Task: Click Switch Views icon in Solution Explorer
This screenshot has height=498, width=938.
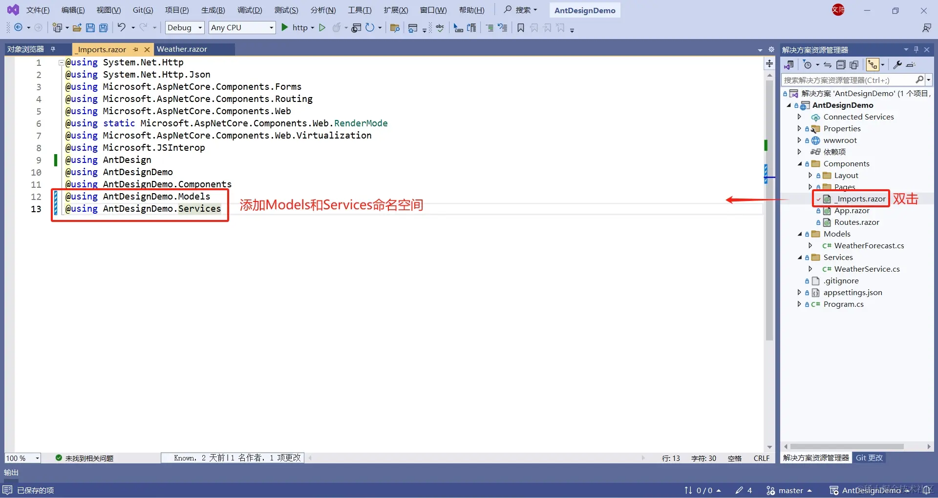Action: point(789,64)
